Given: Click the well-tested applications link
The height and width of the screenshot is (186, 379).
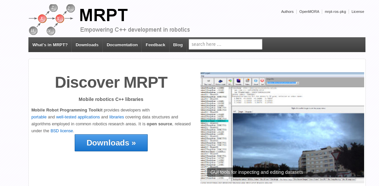Looking at the screenshot, I should [x=78, y=117].
